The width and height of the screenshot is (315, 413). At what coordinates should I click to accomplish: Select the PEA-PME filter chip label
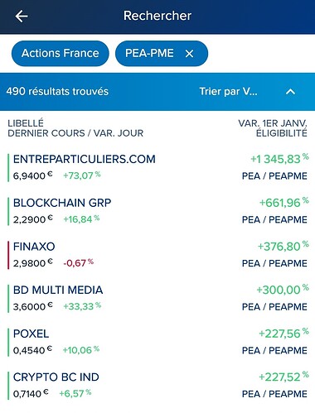pos(149,53)
